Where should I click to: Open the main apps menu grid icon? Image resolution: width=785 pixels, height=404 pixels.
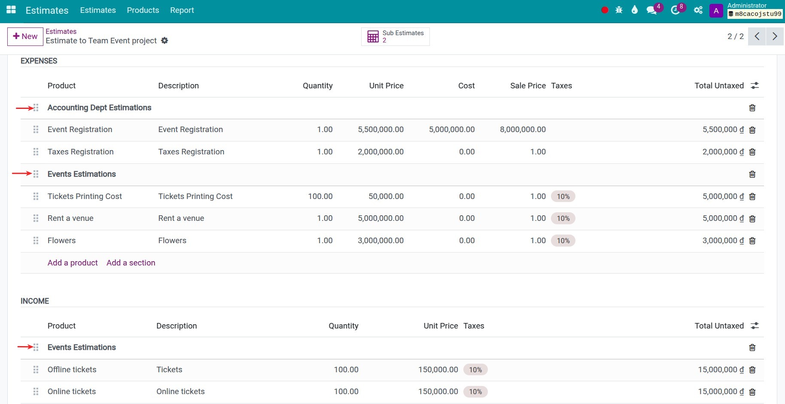point(11,10)
